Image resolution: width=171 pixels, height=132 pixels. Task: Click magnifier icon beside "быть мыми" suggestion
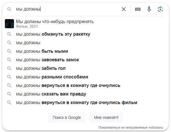9,51
